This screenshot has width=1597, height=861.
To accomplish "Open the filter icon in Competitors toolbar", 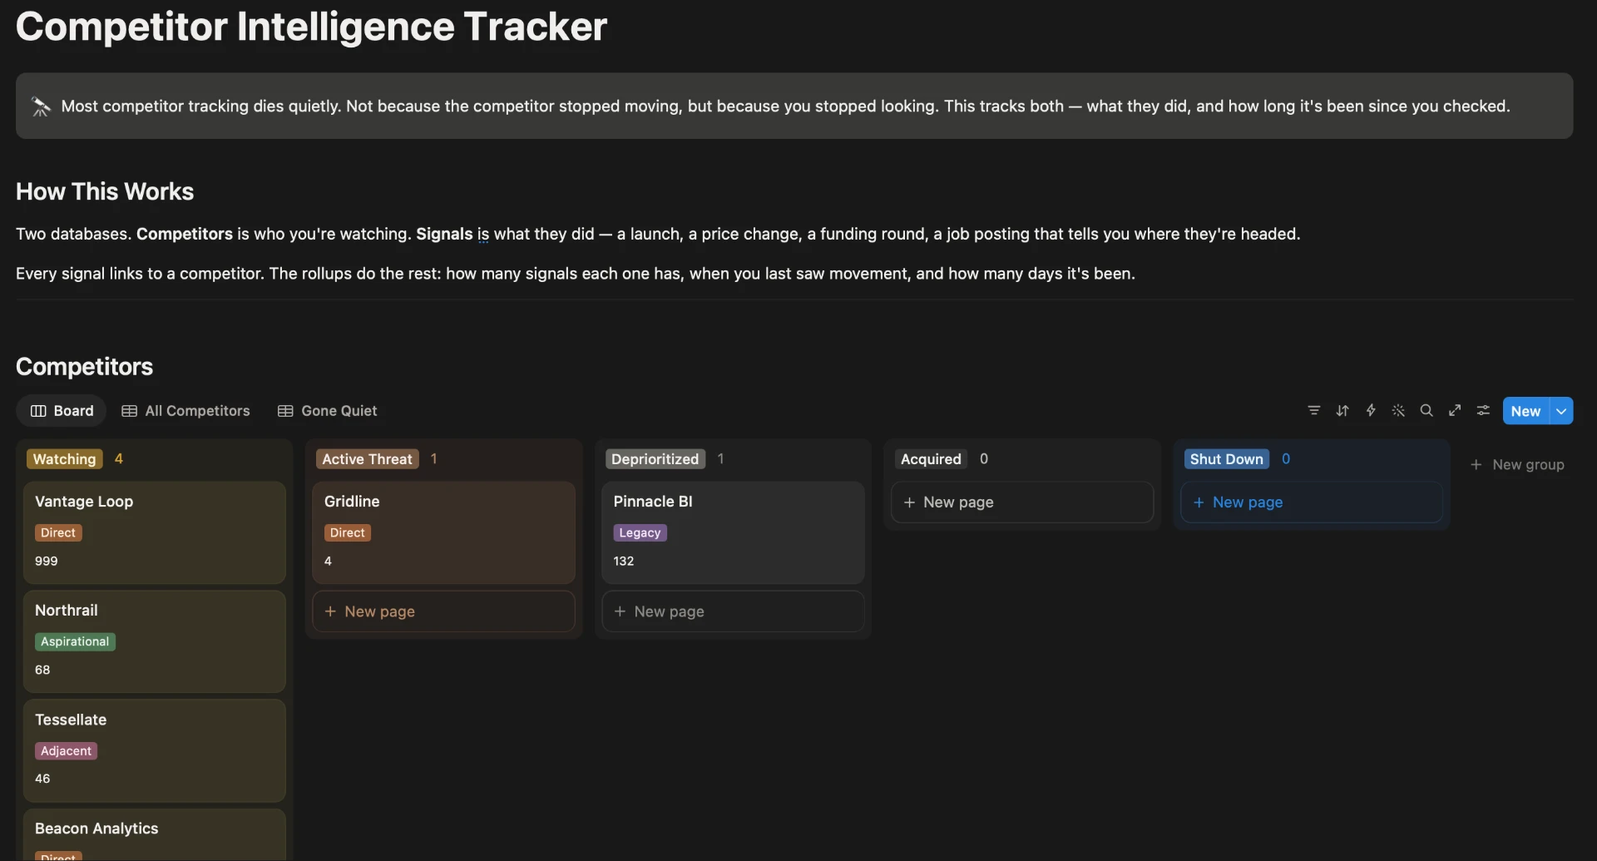I will [1314, 411].
